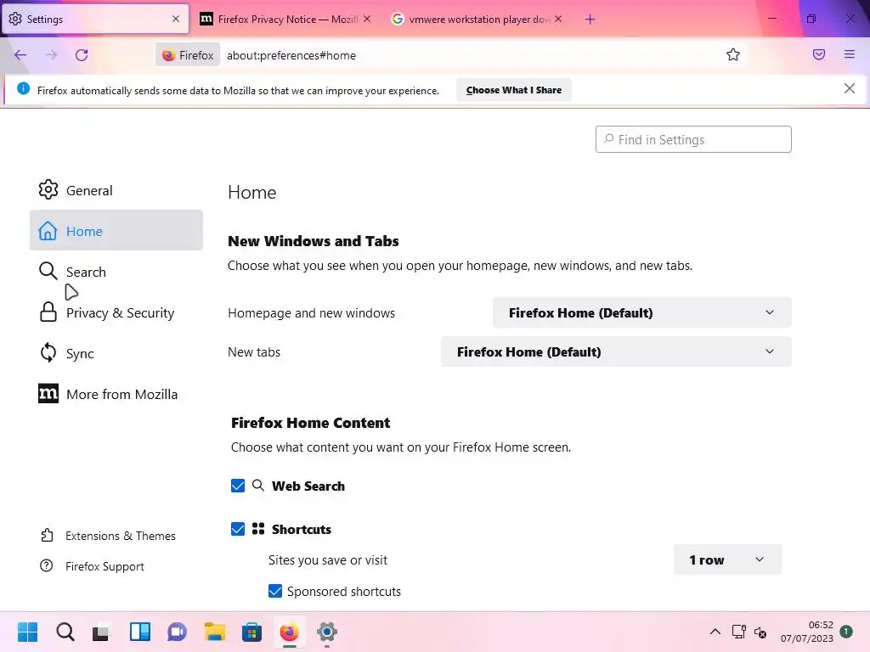This screenshot has height=652, width=870.
Task: Open the Search settings category
Action: pyautogui.click(x=116, y=272)
